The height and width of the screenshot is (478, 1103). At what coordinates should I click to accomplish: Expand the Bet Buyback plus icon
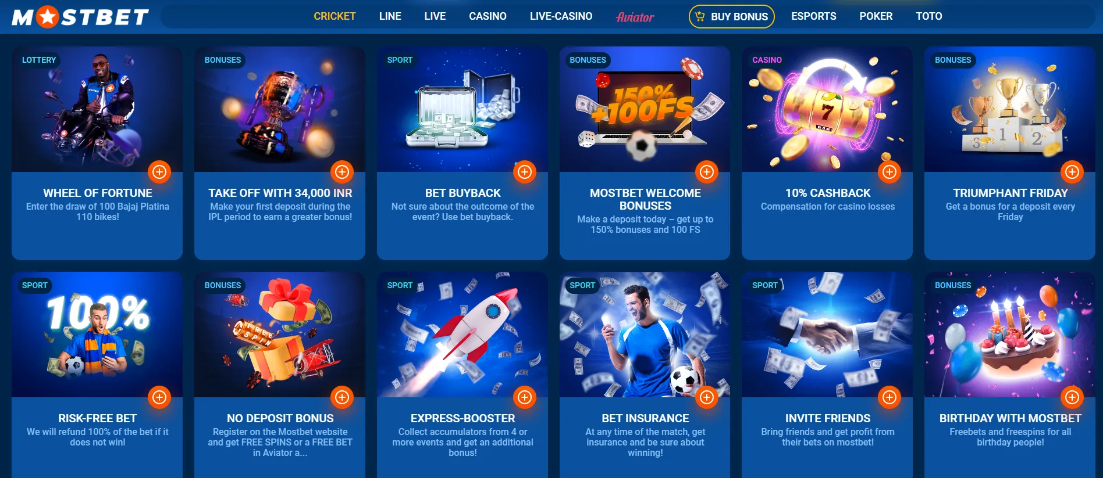click(525, 172)
